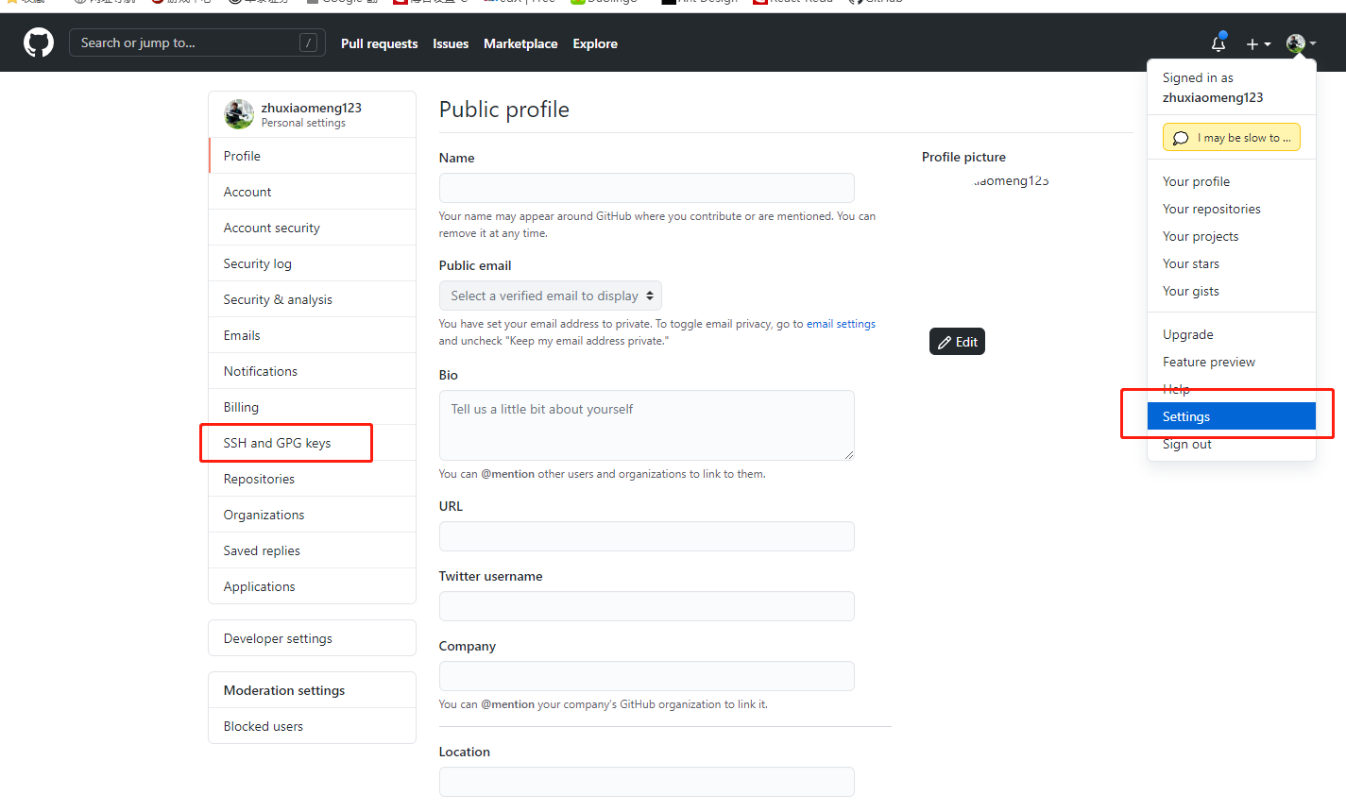Focus the Search or jump to field
This screenshot has height=812, width=1346.
tap(197, 42)
